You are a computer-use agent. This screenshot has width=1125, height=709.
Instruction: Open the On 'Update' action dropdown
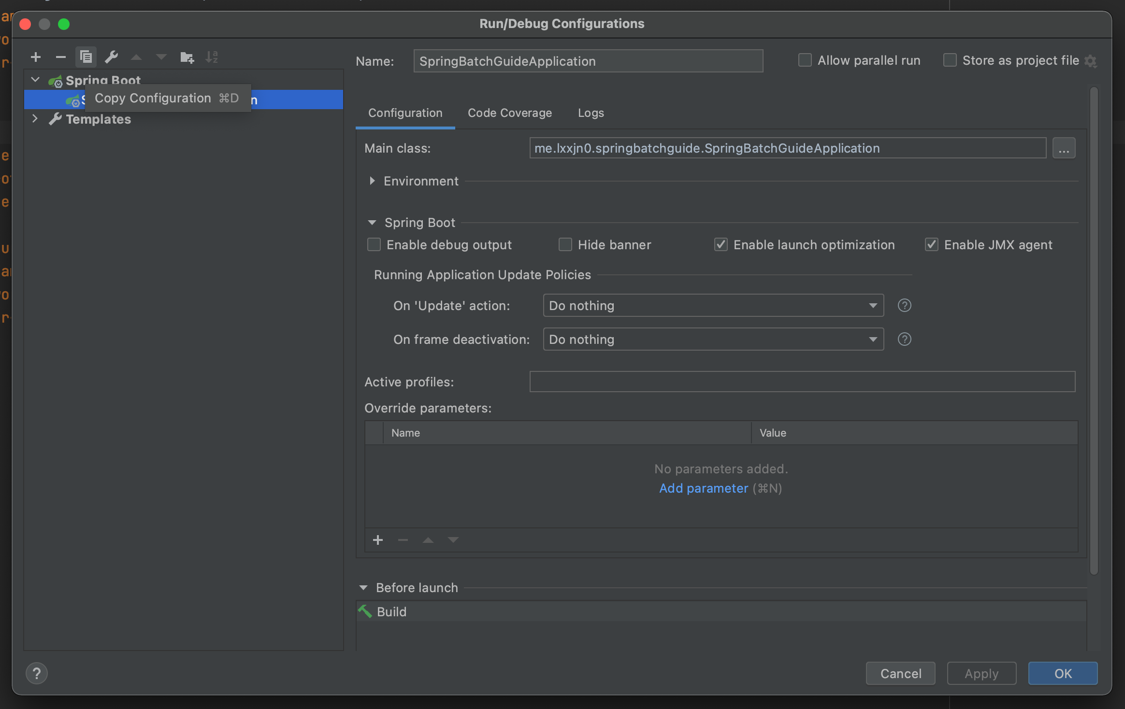[x=713, y=306]
